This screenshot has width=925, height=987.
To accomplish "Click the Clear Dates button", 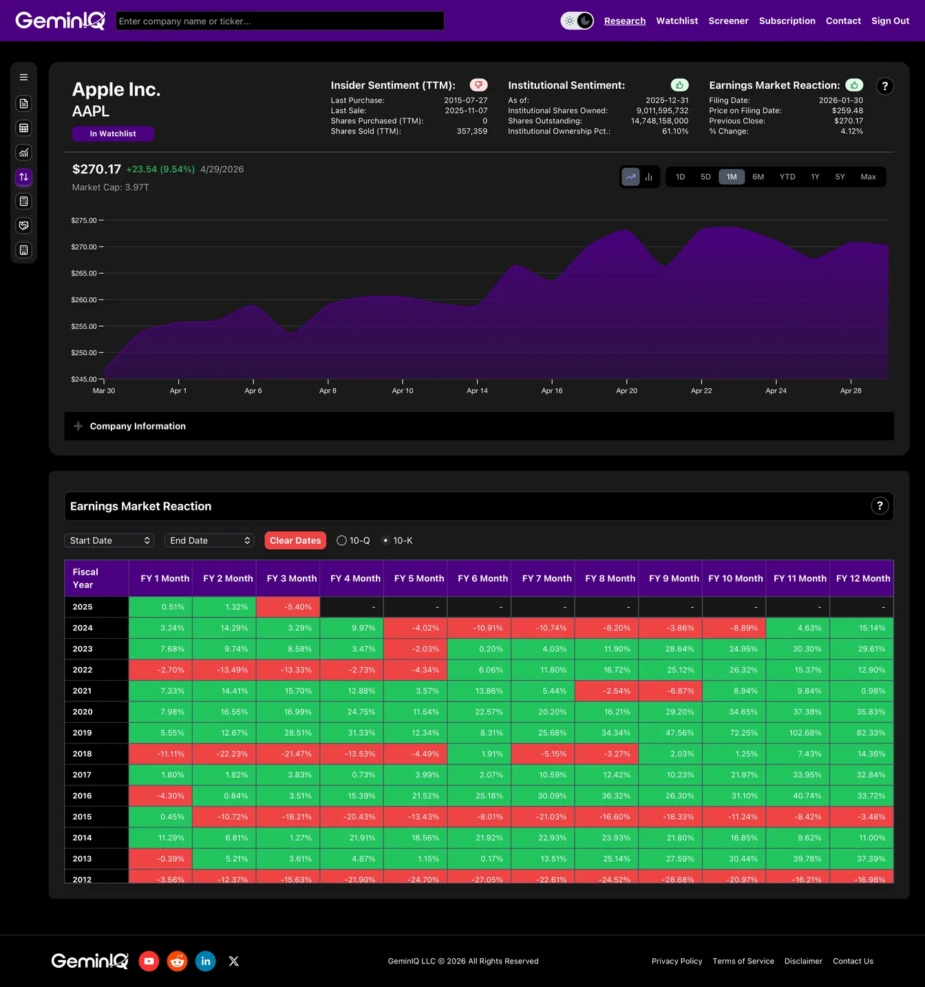I will (x=295, y=540).
